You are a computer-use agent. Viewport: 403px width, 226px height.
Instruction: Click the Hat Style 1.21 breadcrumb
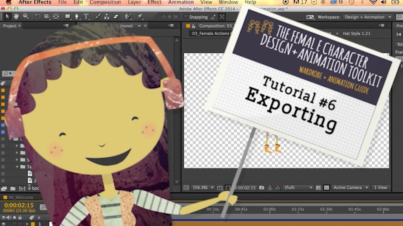[x=356, y=34]
